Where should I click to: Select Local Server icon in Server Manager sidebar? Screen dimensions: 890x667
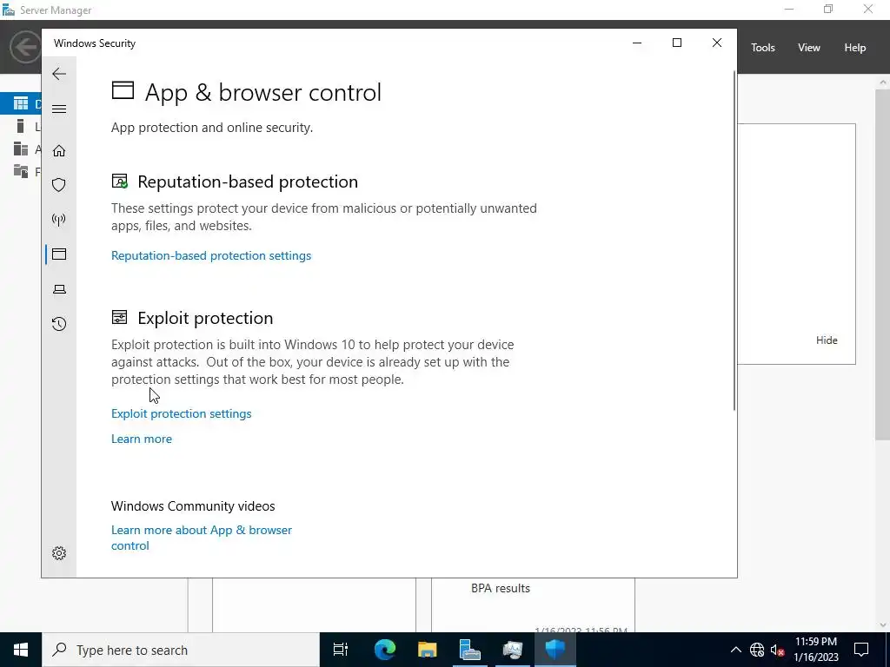point(21,126)
